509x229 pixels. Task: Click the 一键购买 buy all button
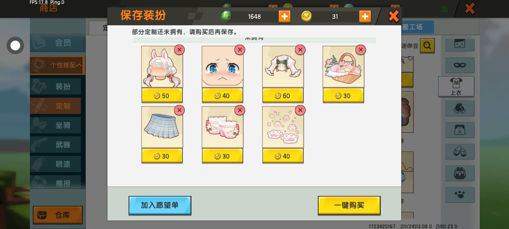[349, 205]
